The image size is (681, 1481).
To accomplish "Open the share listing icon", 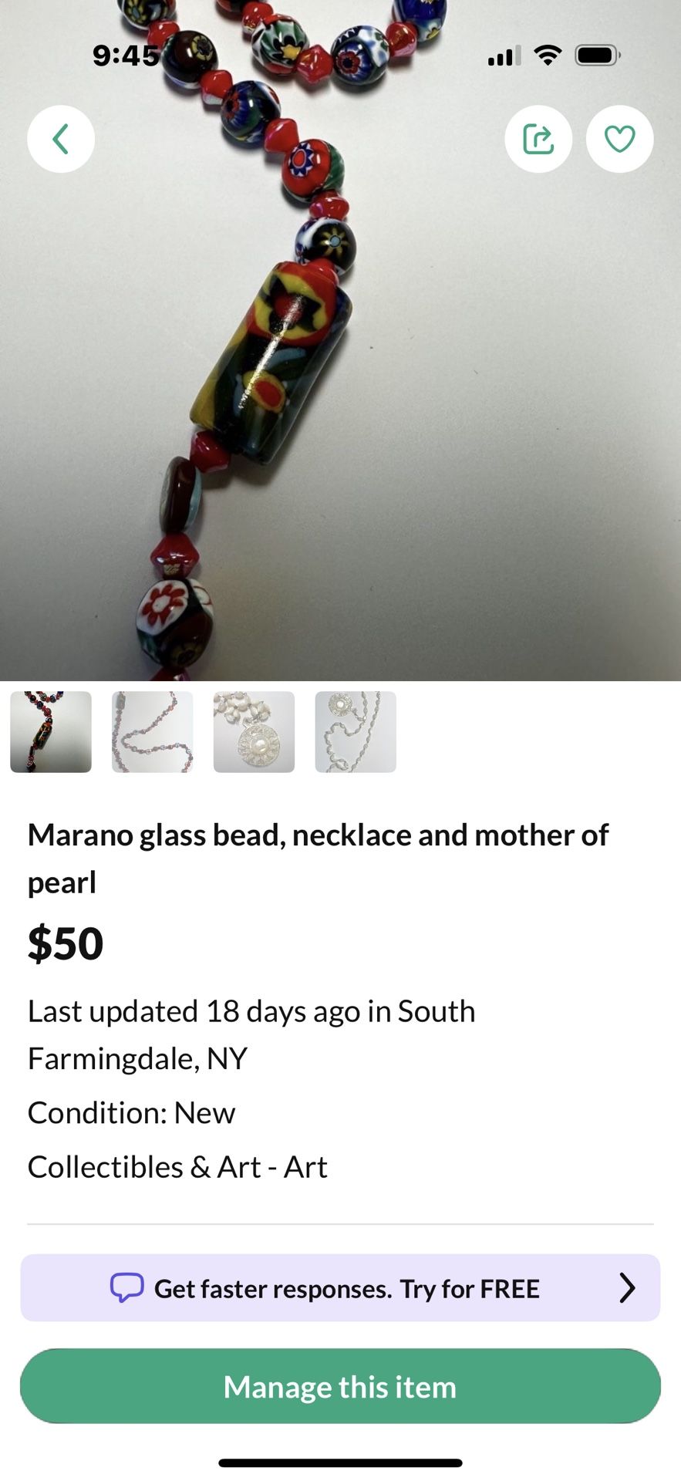I will coord(538,139).
